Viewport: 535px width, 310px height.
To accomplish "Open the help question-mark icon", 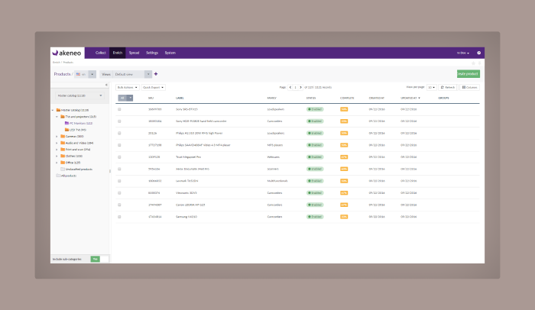I will tap(478, 53).
